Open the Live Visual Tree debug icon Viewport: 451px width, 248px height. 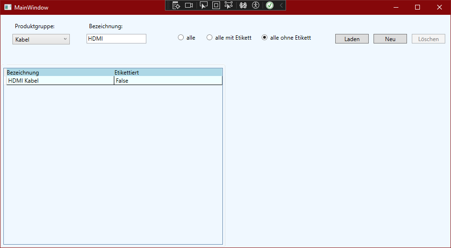pyautogui.click(x=176, y=5)
